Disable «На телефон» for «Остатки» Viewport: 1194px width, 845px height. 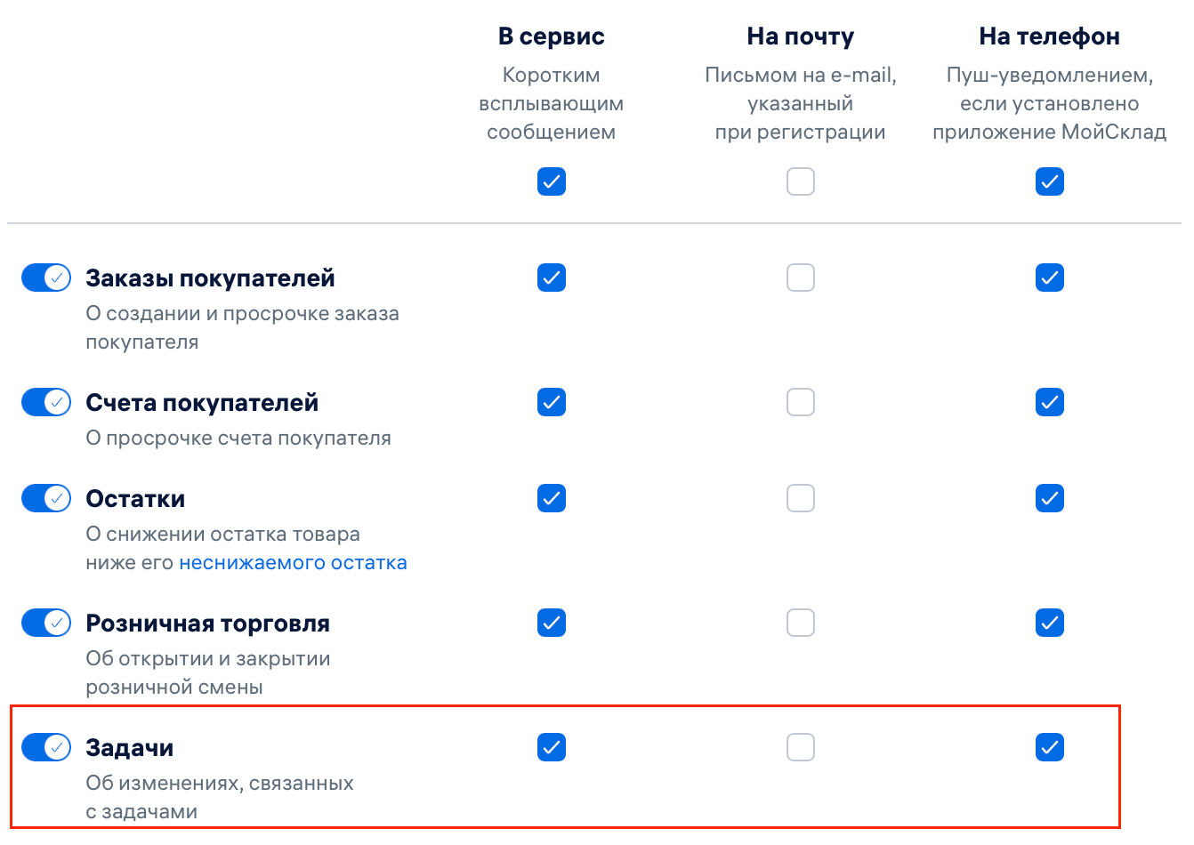coord(1050,498)
